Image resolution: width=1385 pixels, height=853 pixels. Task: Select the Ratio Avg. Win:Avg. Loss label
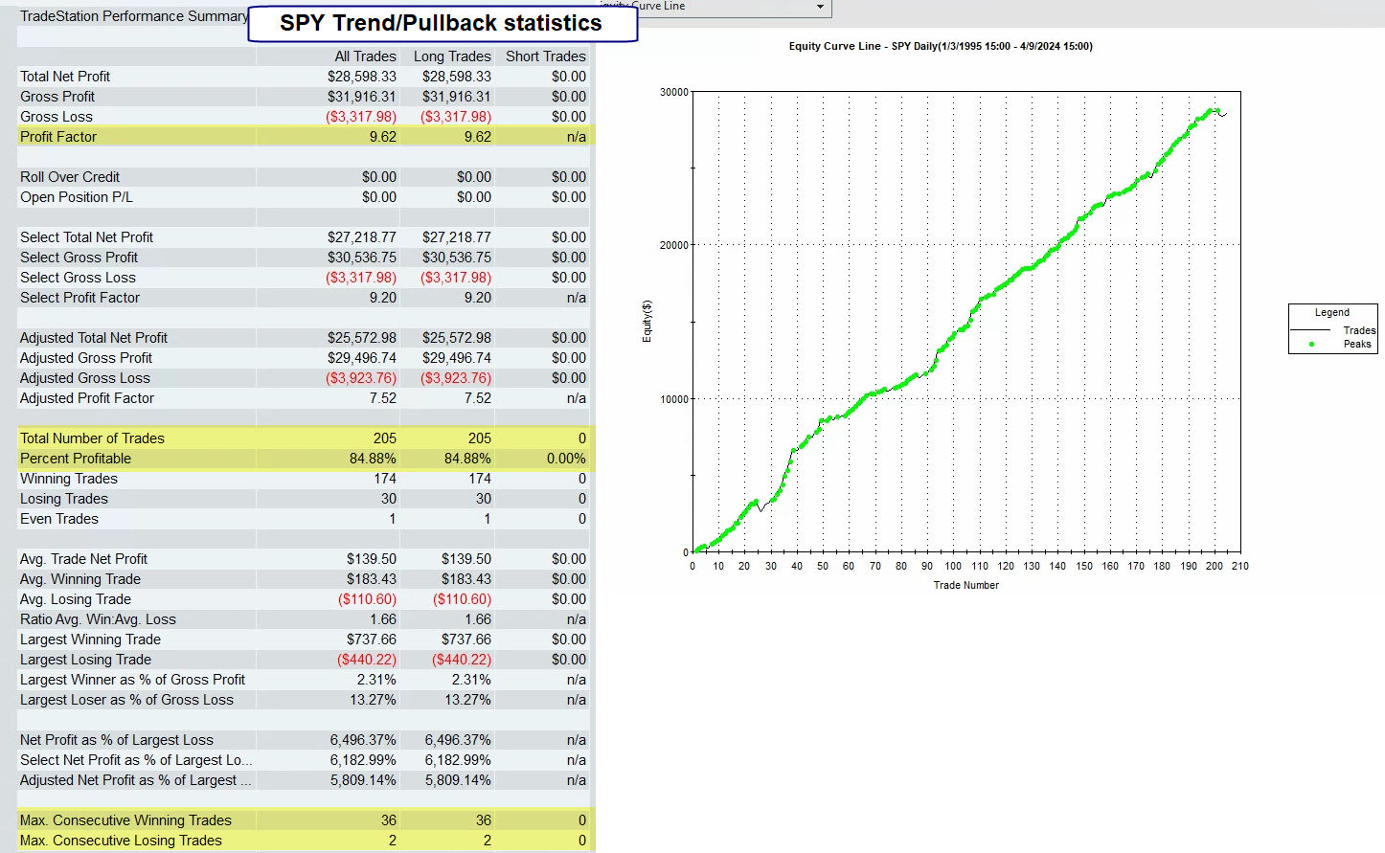(98, 619)
